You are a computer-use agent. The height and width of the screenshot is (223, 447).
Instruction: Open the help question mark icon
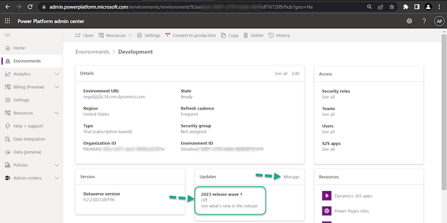pyautogui.click(x=424, y=21)
